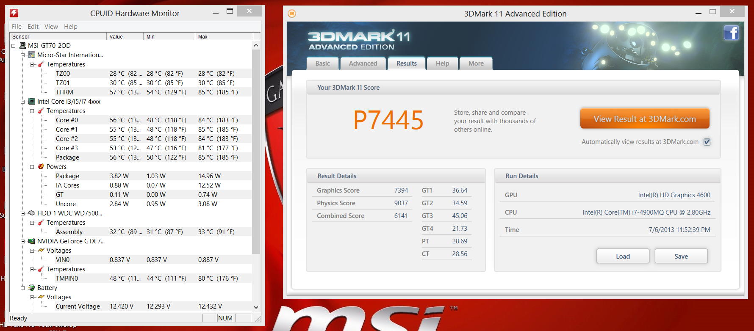This screenshot has height=331, width=754.
Task: Click the scrollbar down arrow in sensor list
Action: (256, 307)
